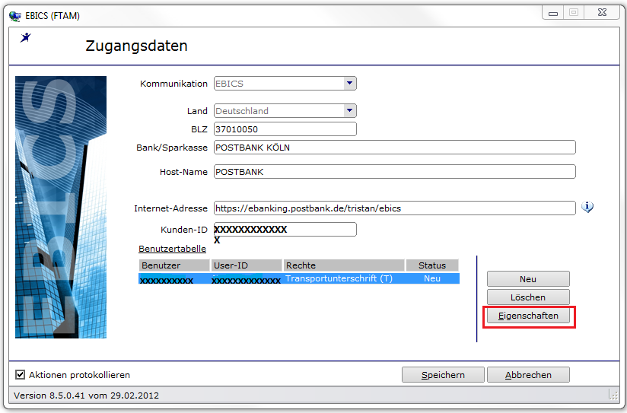Click the Host-Name input field
627x413 pixels.
pyautogui.click(x=395, y=172)
